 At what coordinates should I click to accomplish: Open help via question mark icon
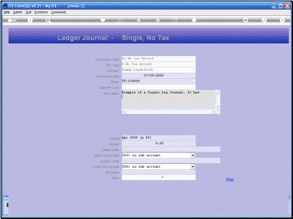point(30,20)
